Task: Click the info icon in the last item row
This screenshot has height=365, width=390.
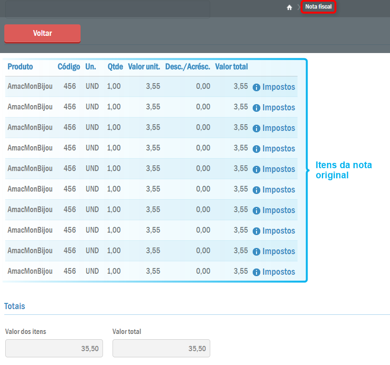Action: [x=257, y=272]
